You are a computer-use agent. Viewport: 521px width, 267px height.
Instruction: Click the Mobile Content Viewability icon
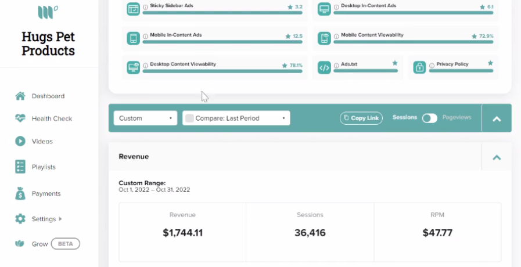[x=324, y=38]
